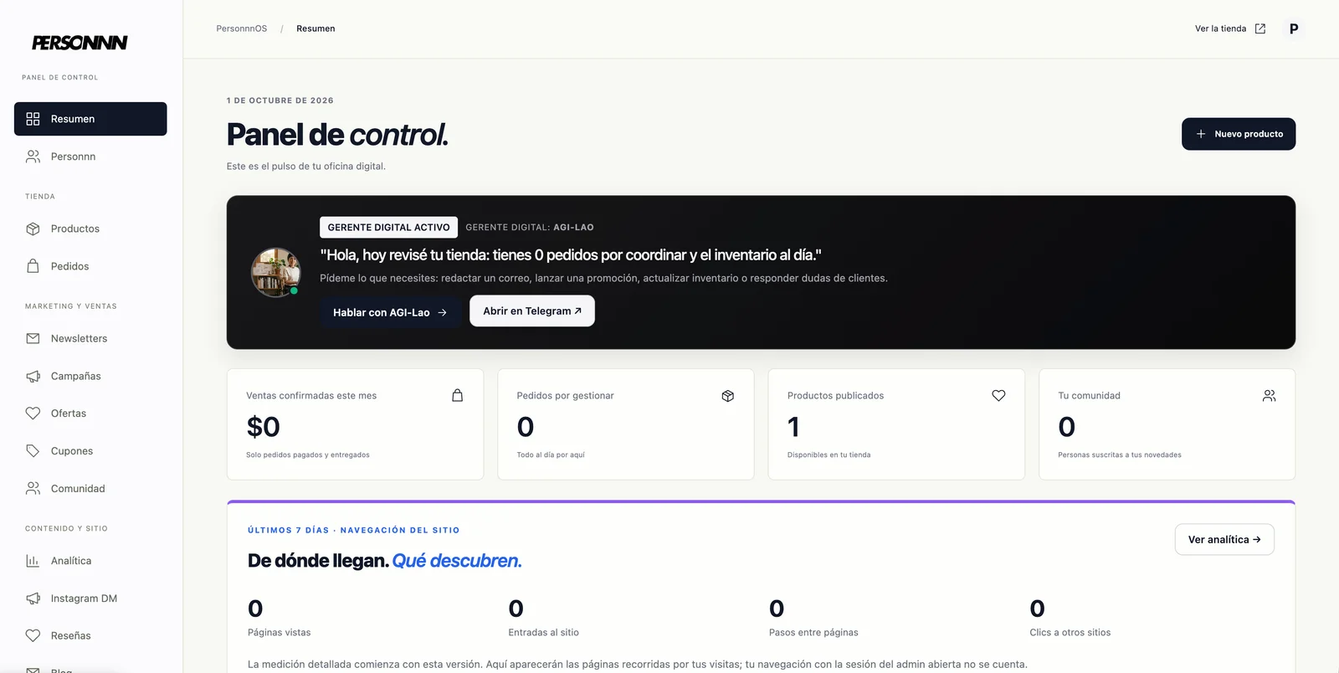
Task: Open Productos box icon
Action: point(33,229)
